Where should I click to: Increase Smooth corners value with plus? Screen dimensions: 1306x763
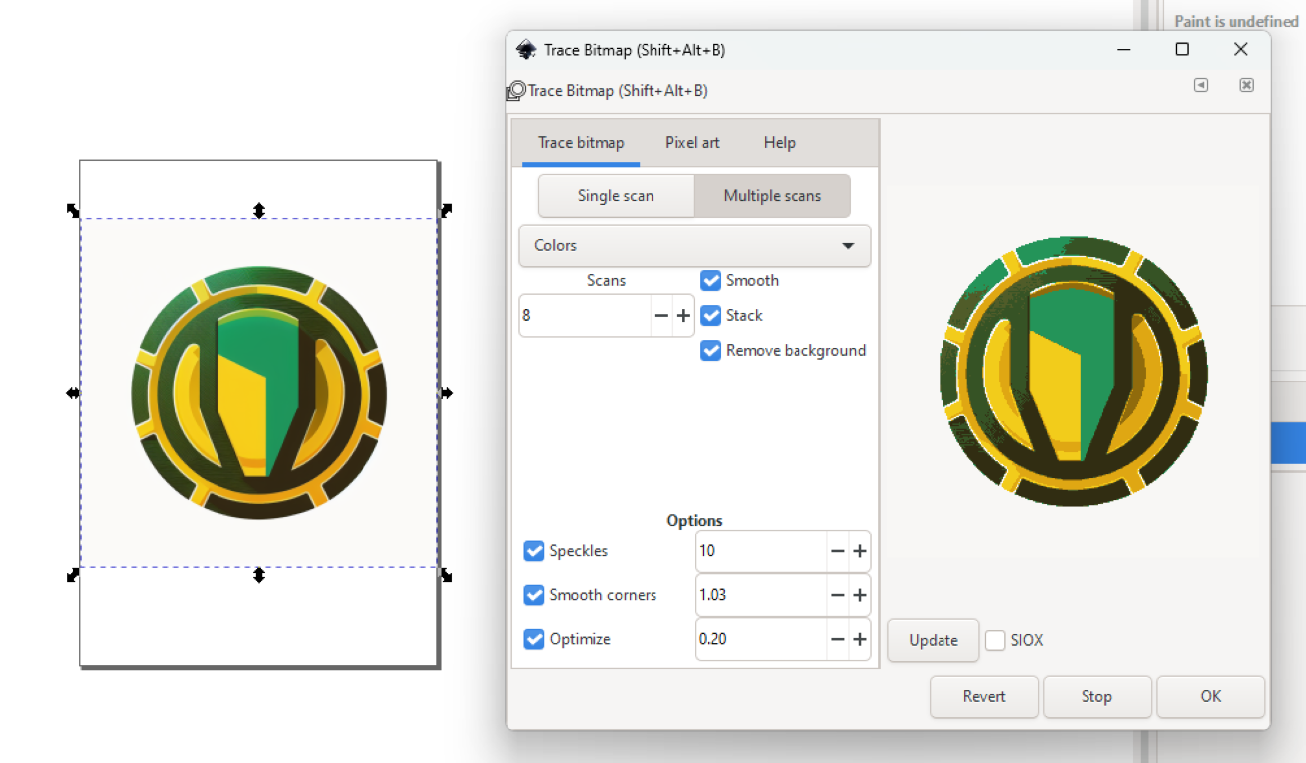pyautogui.click(x=860, y=595)
